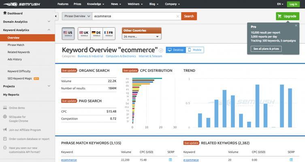Select Overview in Keyword Analytics
Screen dimensions: 305x162
pyautogui.click(x=28, y=38)
